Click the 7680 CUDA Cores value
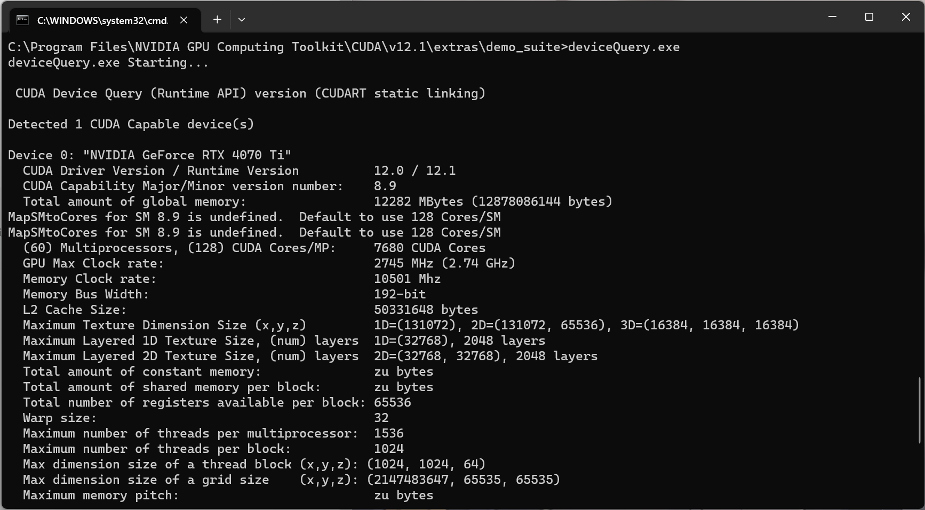Image resolution: width=925 pixels, height=510 pixels. (430, 248)
